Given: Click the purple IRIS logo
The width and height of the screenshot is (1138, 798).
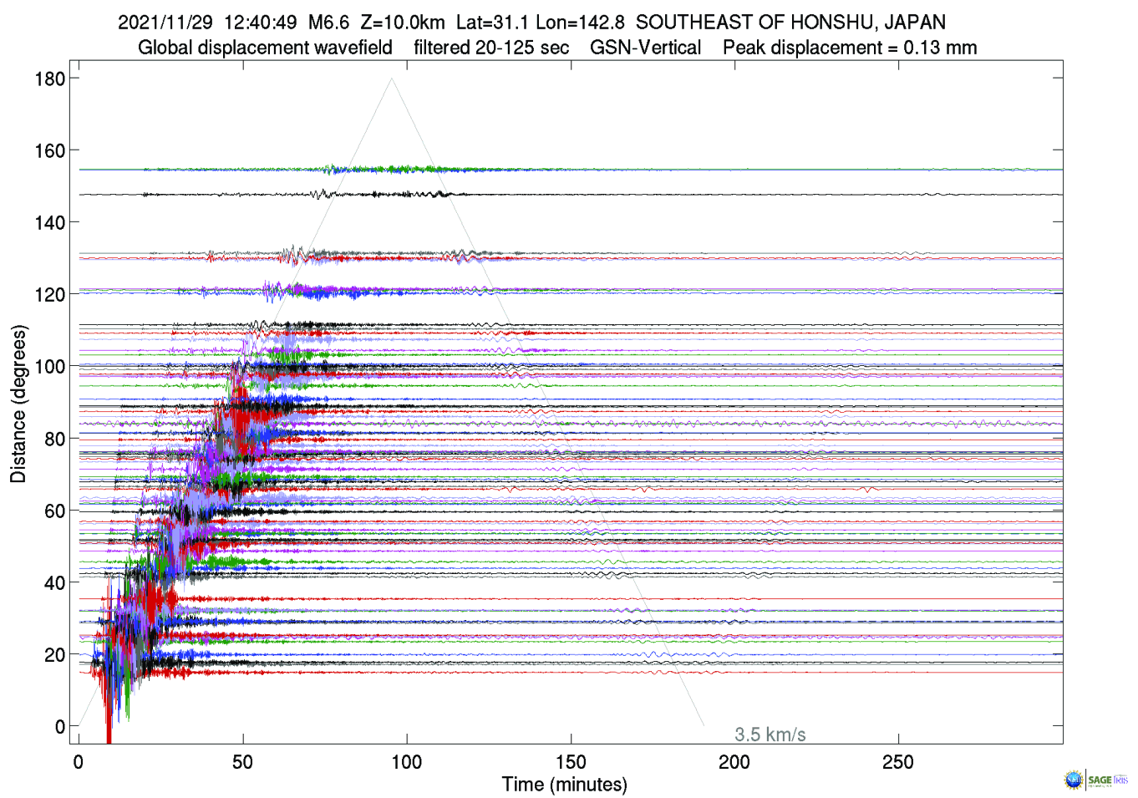Looking at the screenshot, I should tap(1120, 780).
